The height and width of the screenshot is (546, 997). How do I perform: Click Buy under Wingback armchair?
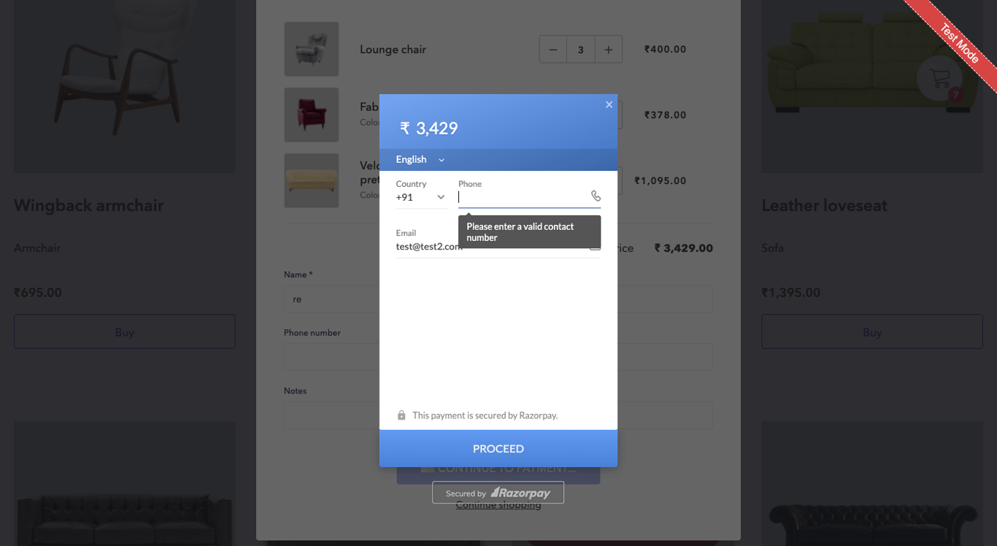tap(125, 331)
